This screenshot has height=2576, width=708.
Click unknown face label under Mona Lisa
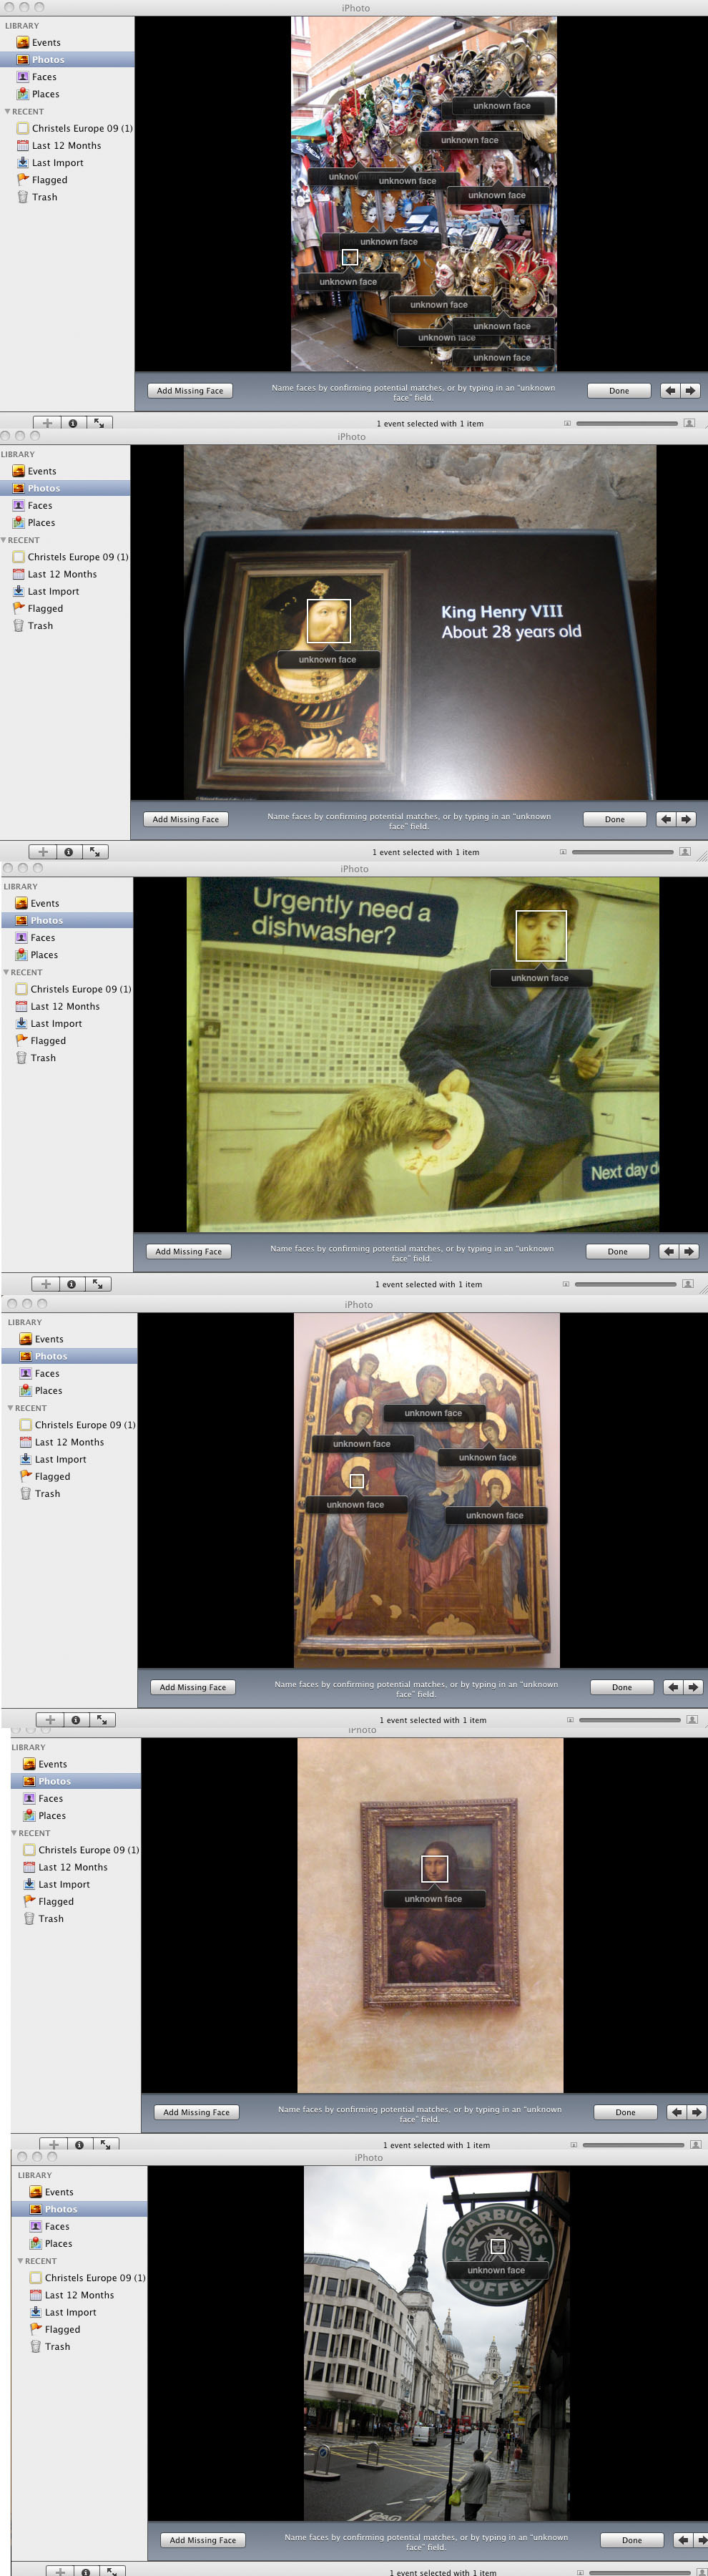coord(433,1899)
